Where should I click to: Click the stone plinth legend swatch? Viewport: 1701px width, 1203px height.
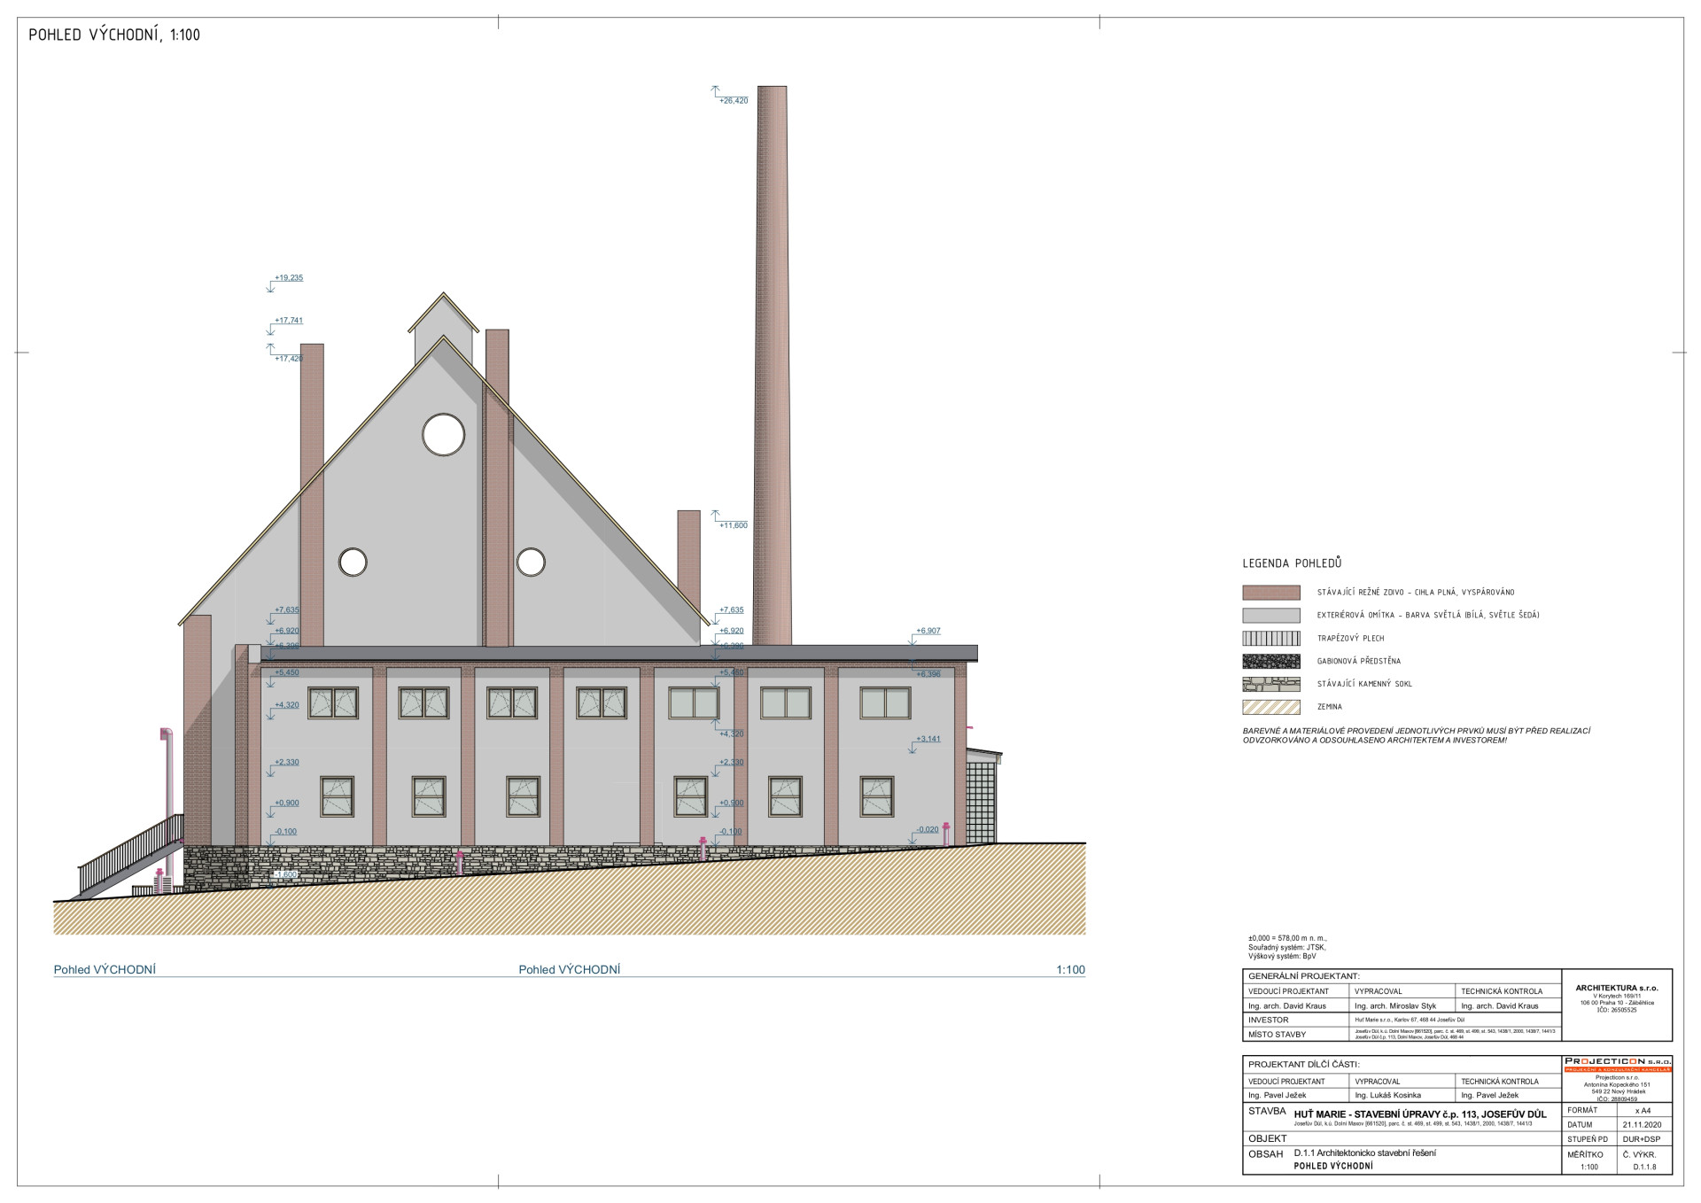(x=1270, y=684)
